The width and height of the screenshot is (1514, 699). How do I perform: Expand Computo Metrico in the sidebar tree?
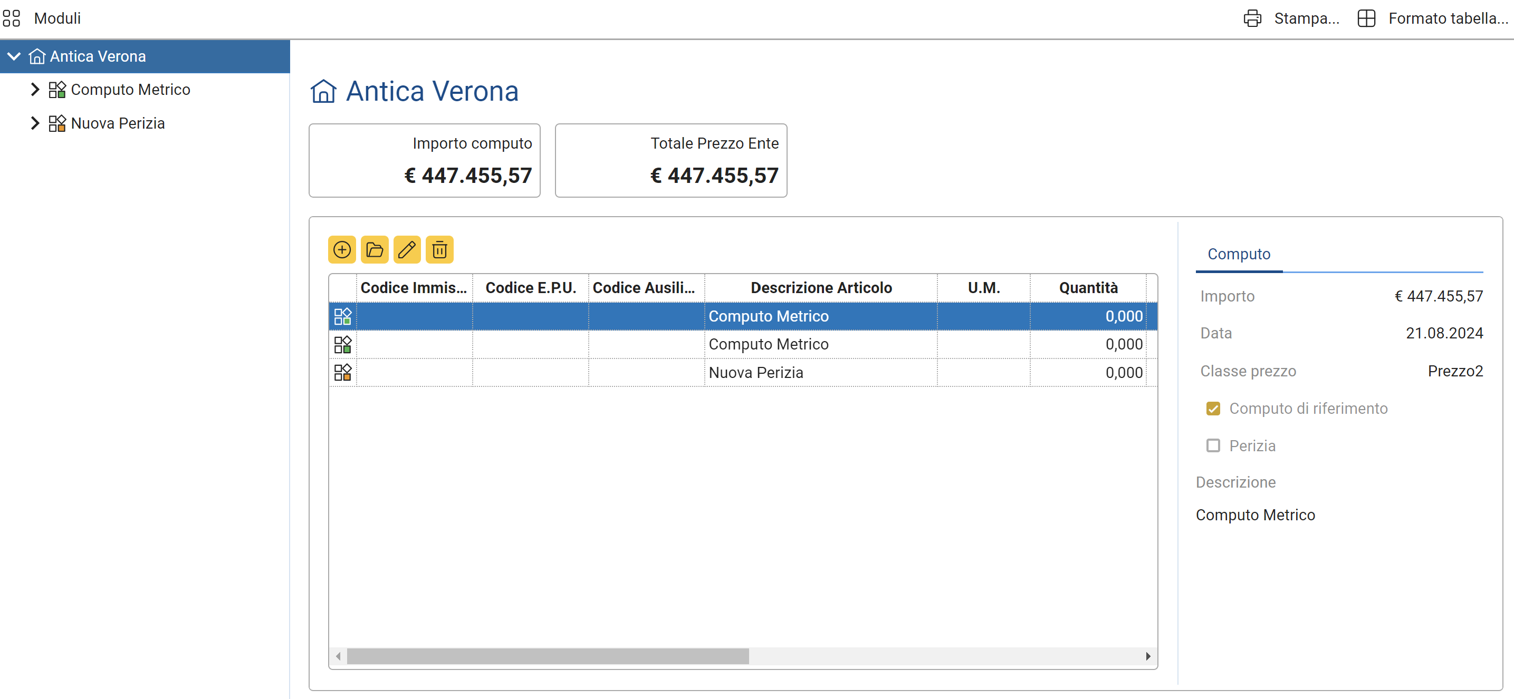pyautogui.click(x=35, y=89)
